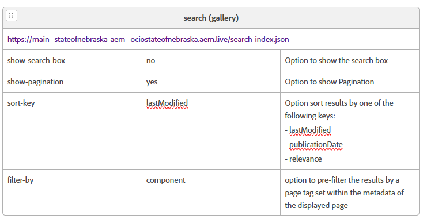The height and width of the screenshot is (223, 427).
Task: Click the "sort-key" cell
Action: (72, 131)
